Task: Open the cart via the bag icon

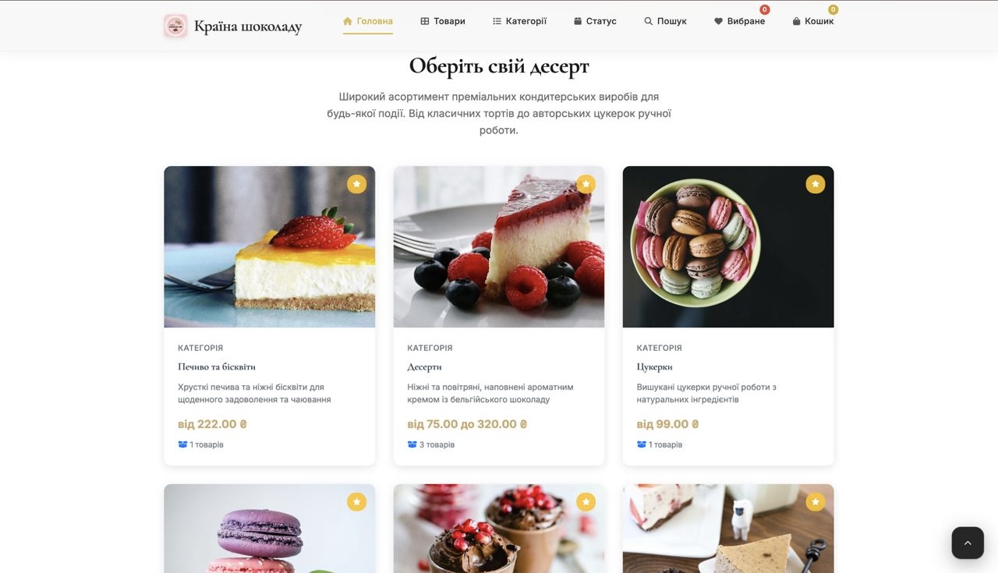Action: [796, 22]
